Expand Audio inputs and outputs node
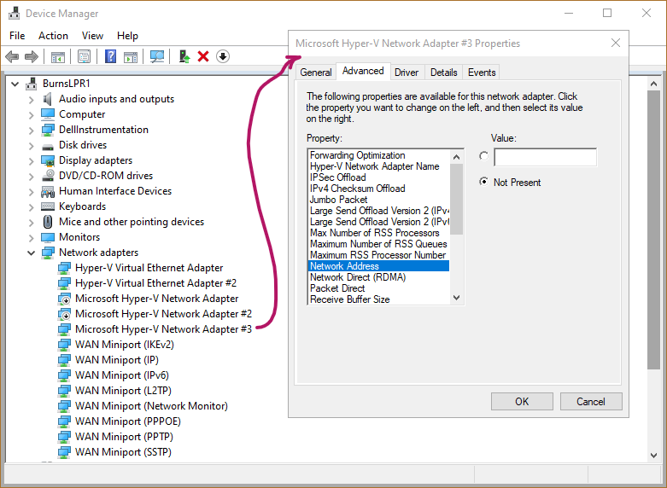This screenshot has height=488, width=667. click(x=31, y=100)
